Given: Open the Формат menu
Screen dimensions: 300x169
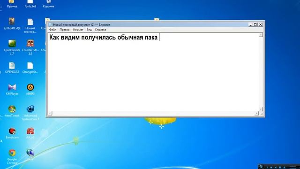Looking at the screenshot, I should tap(78, 30).
